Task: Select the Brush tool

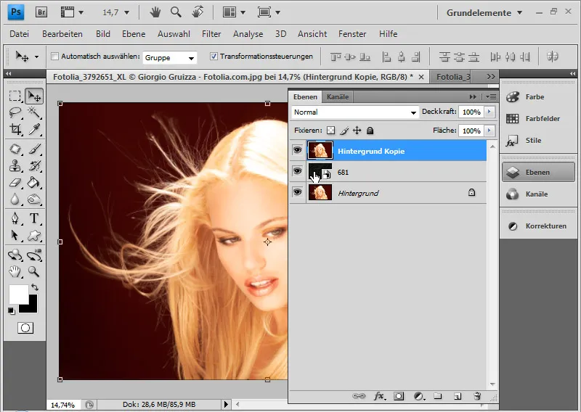Action: (34, 149)
